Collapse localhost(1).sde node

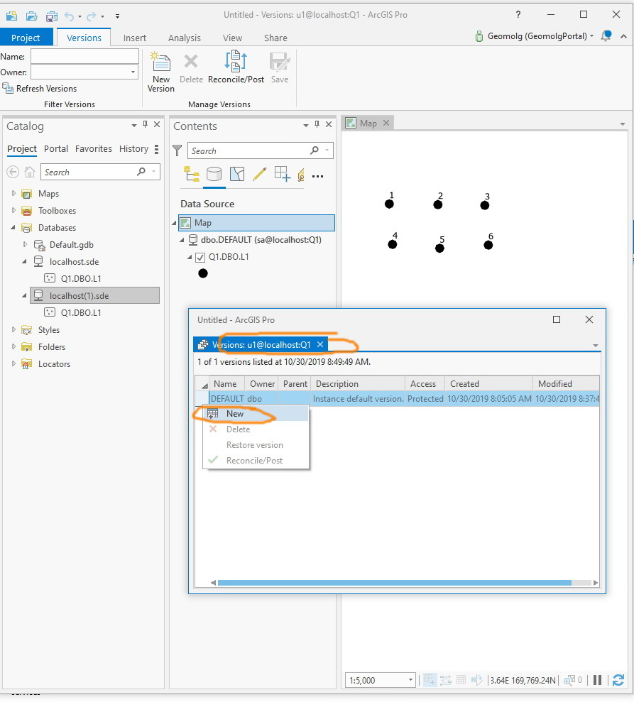pos(24,296)
